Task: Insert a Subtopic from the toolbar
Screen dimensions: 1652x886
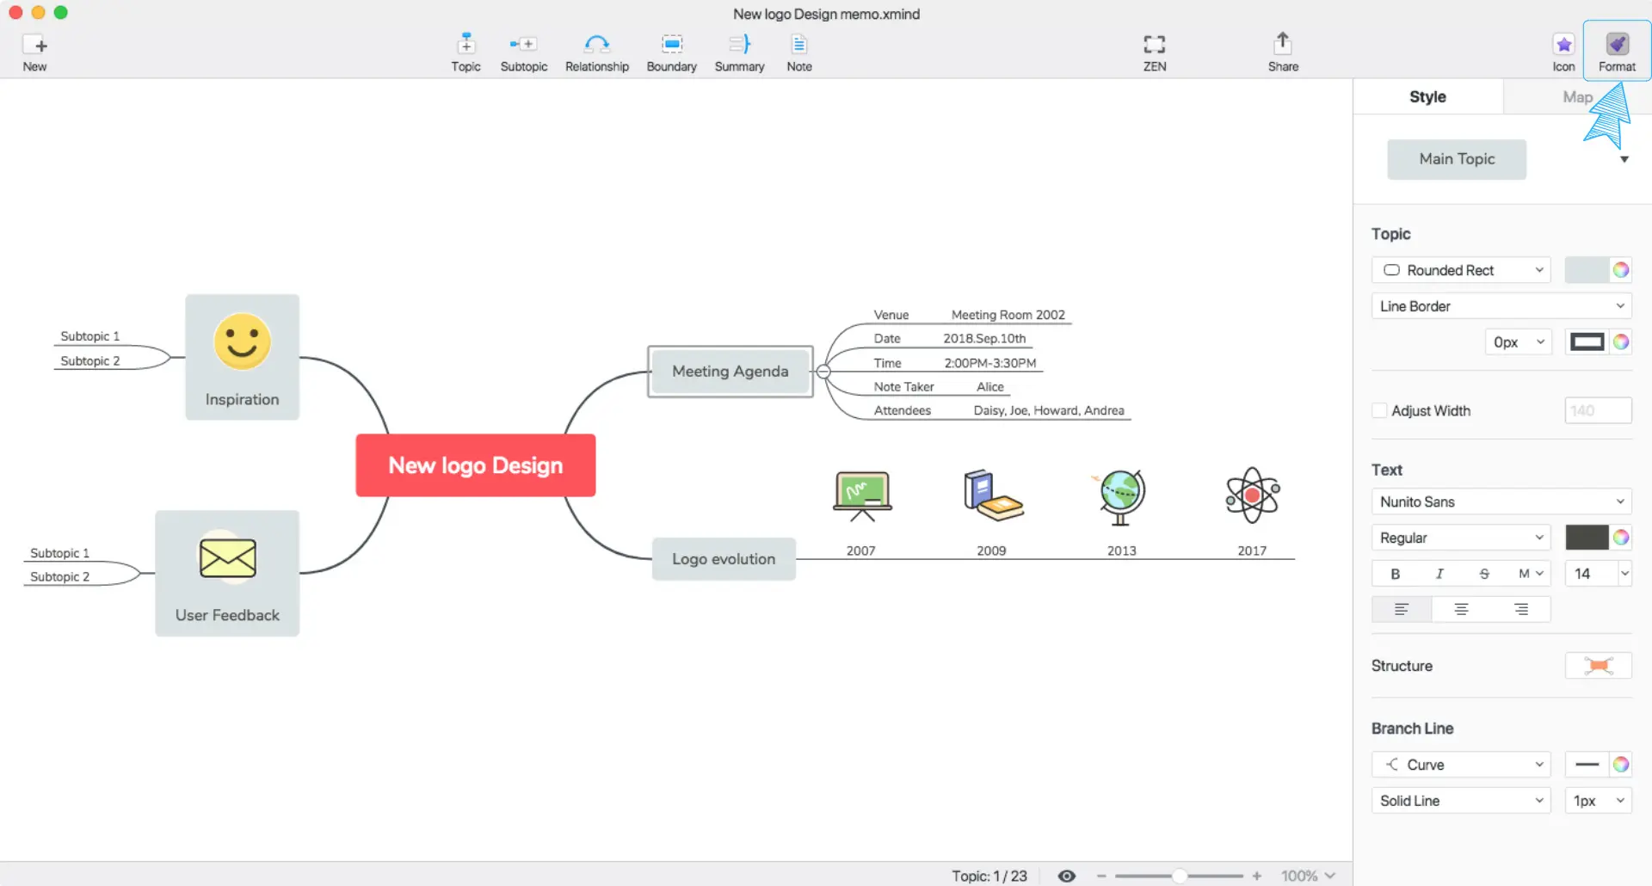Action: coord(523,52)
